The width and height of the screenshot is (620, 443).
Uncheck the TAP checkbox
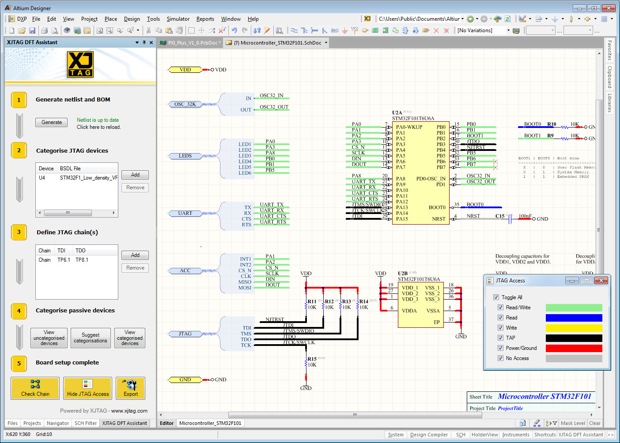pyautogui.click(x=501, y=338)
